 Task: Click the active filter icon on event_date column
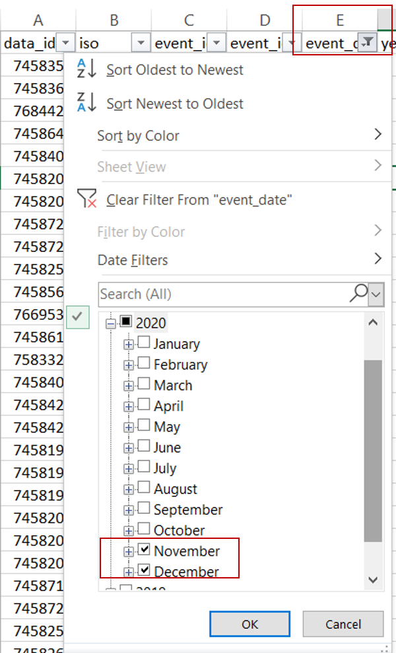(x=368, y=43)
